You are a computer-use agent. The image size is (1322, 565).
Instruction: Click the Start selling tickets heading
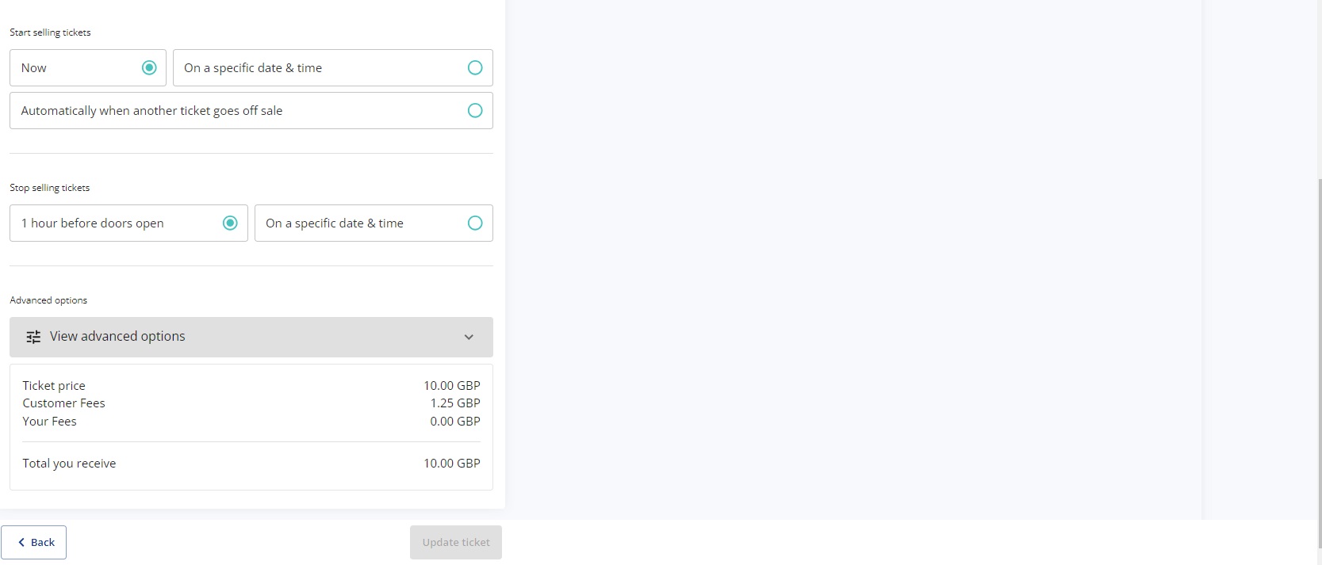pyautogui.click(x=50, y=32)
